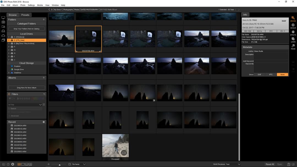Open settings gear in bottom bar
This screenshot has height=167, width=297.
point(13,164)
